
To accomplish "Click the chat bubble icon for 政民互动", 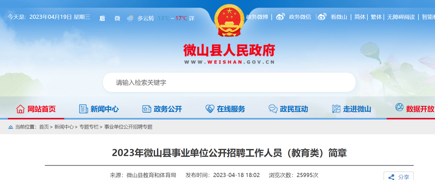I will [x=273, y=109].
